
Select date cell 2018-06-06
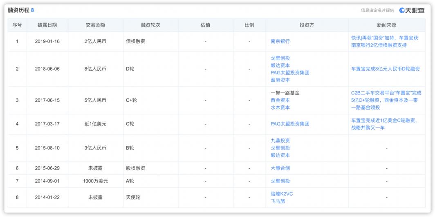pos(47,69)
